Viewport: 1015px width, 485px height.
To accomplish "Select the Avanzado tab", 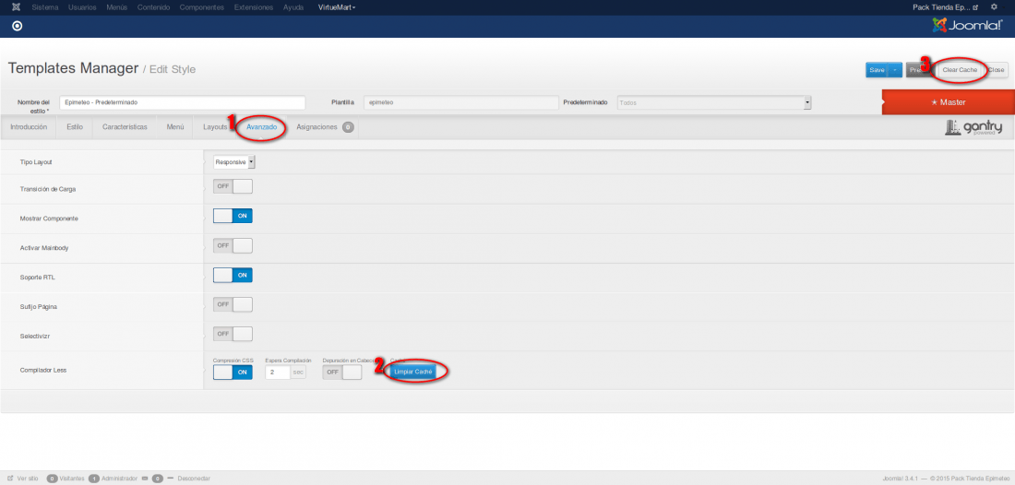I will click(261, 127).
